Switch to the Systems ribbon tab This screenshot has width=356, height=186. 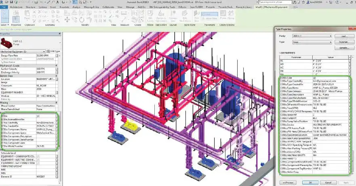(x=42, y=7)
